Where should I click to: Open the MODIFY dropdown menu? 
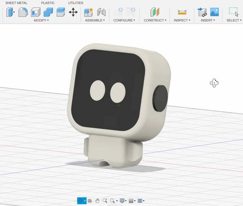pos(41,20)
